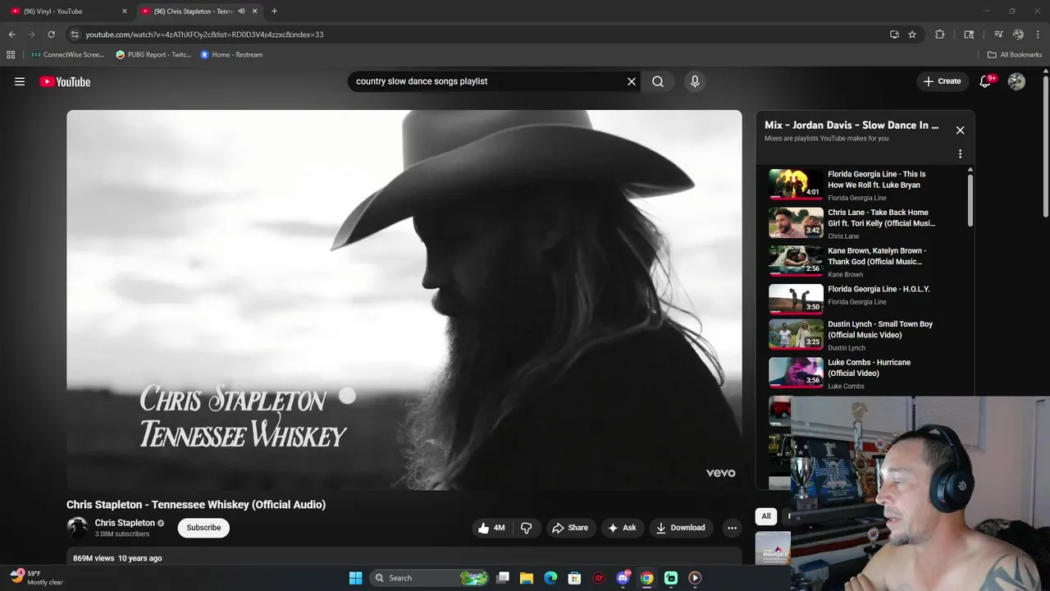Close the Mix playlist panel
Screen dimensions: 1050x591
[960, 131]
